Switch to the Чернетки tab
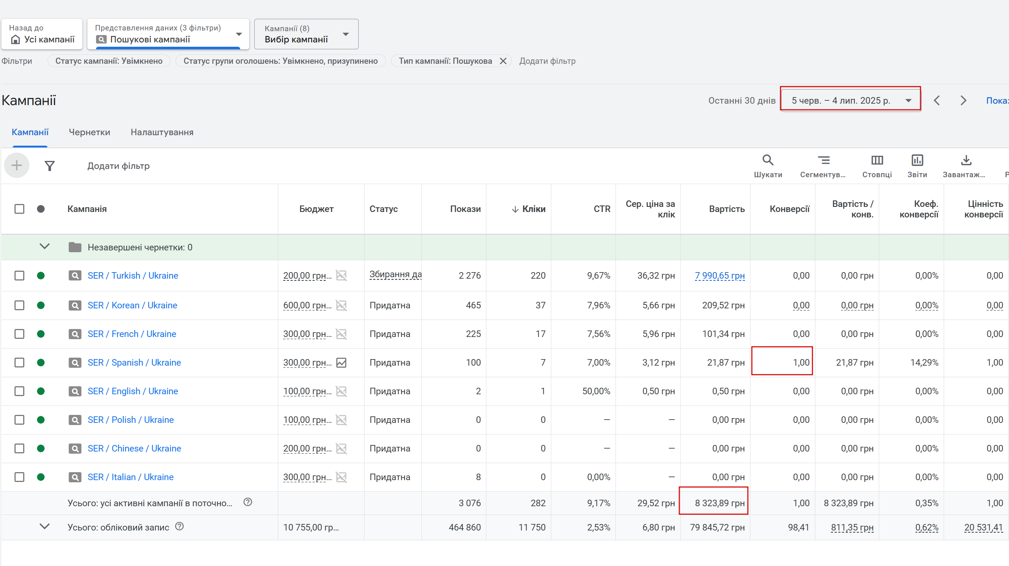1009x566 pixels. [x=89, y=132]
